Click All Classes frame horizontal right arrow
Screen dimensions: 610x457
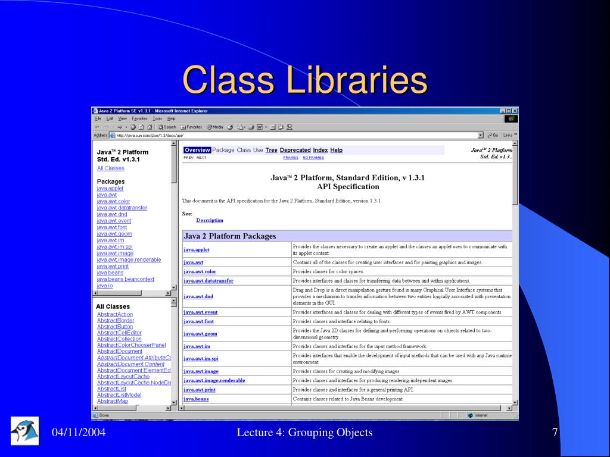(168, 408)
